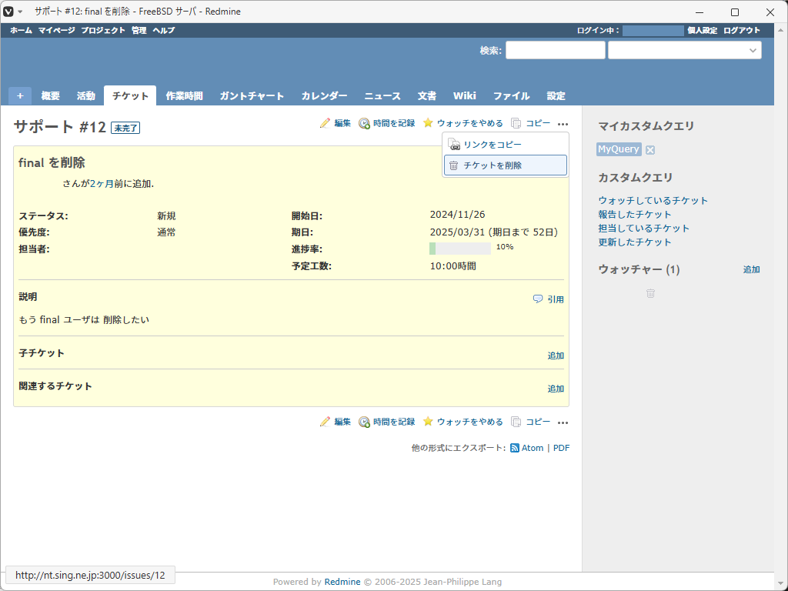Click the bottom log time clock icon

click(364, 422)
